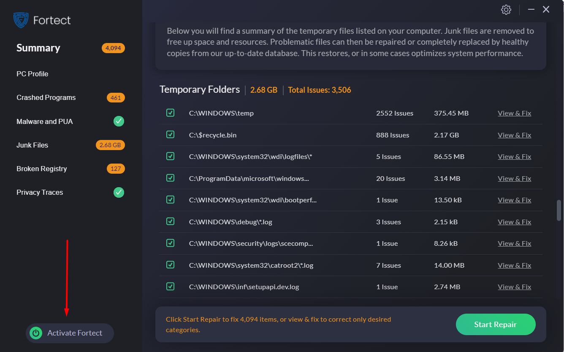Open Broken Registry section
Image resolution: width=564 pixels, height=352 pixels.
pos(42,169)
